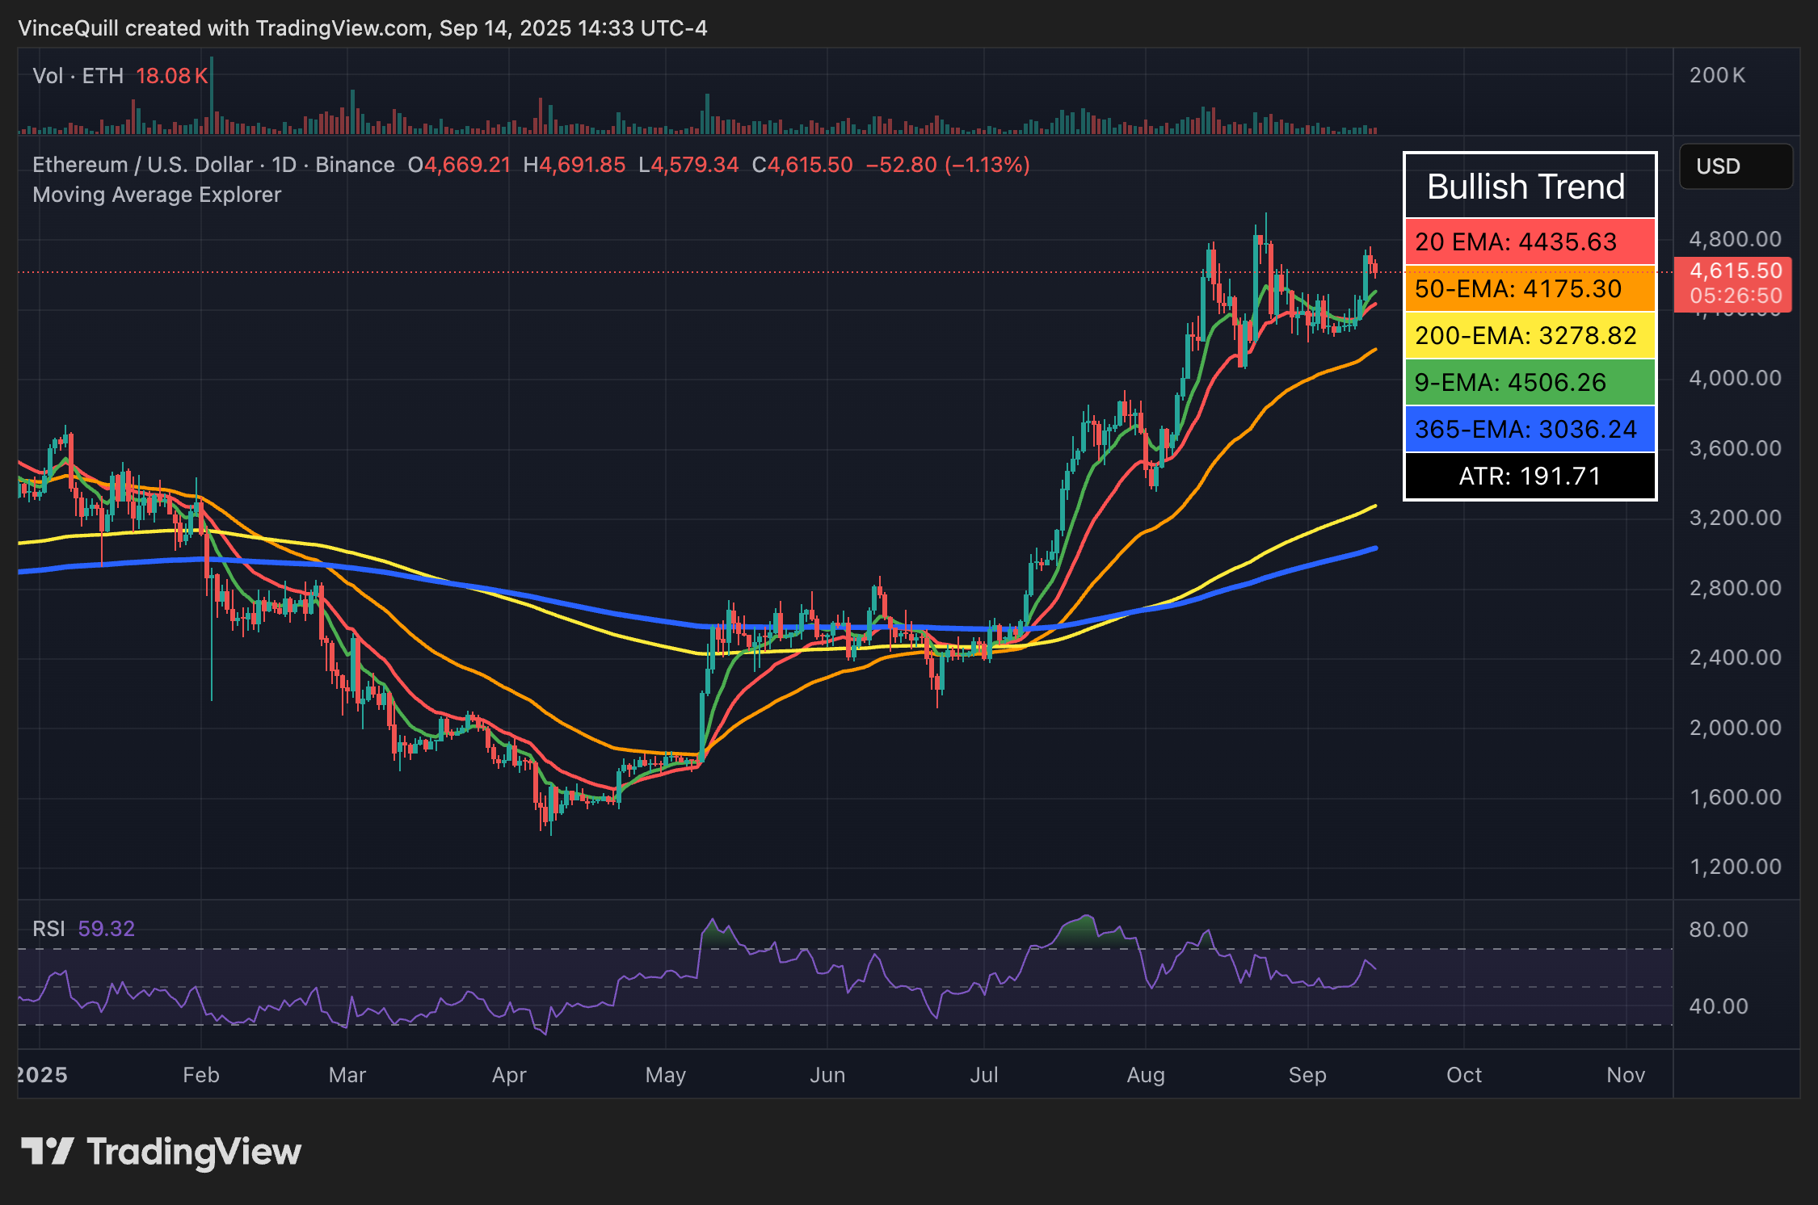
Task: Select the Ethereum / U.S. Dollar symbol name
Action: [141, 164]
